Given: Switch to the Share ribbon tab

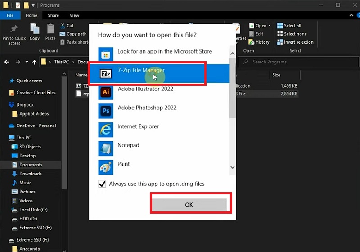Looking at the screenshot, I should (53, 15).
